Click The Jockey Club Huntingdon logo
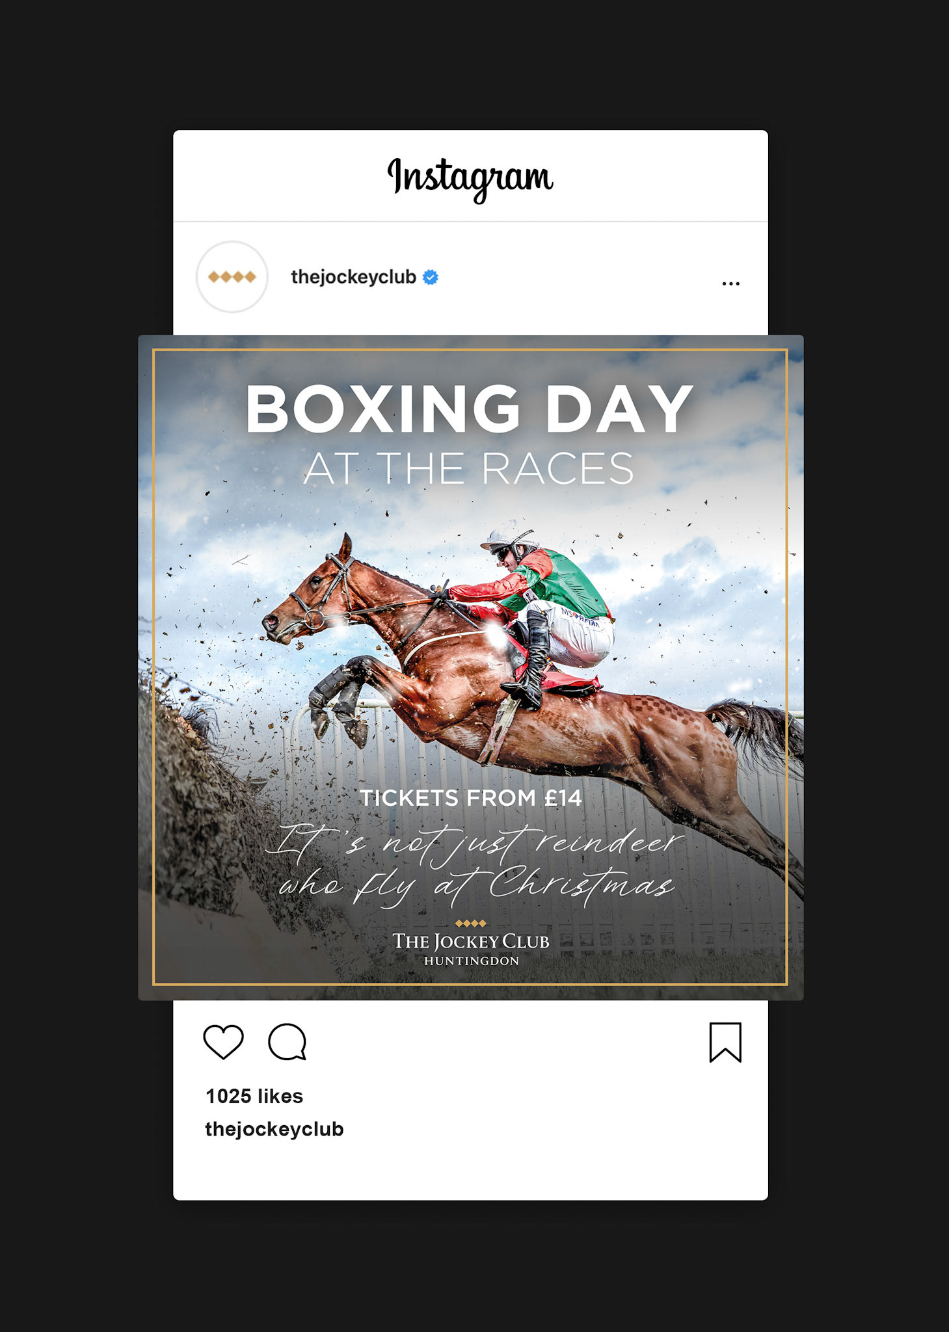 tap(471, 944)
